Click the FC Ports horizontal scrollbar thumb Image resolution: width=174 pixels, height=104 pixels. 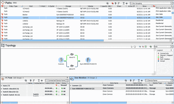tap(10, 103)
